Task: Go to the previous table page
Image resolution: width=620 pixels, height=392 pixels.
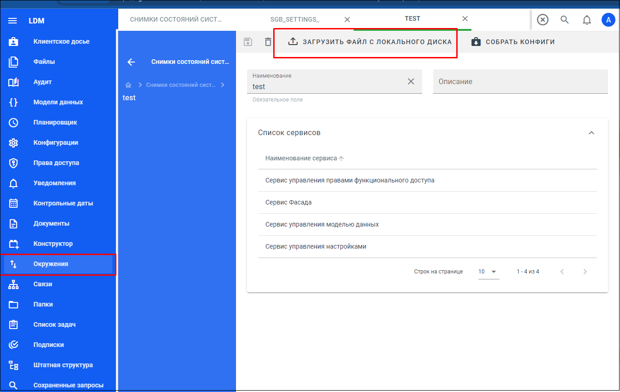Action: click(562, 272)
